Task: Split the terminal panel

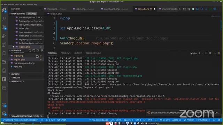Action: [206, 53]
